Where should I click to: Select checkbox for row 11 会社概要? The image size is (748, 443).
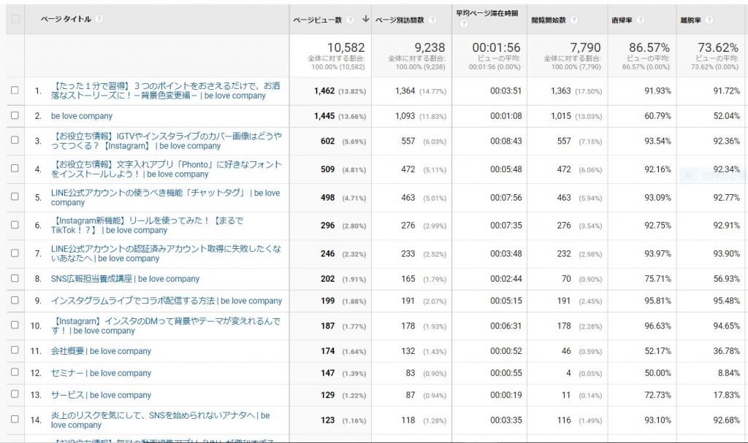coord(15,351)
